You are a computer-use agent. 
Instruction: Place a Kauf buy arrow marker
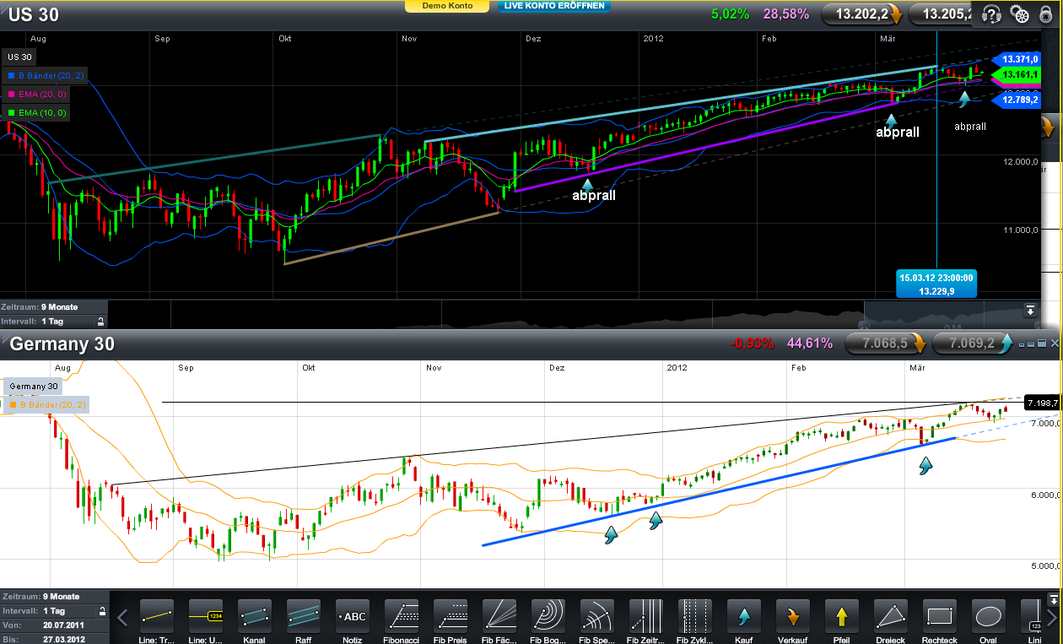[743, 615]
